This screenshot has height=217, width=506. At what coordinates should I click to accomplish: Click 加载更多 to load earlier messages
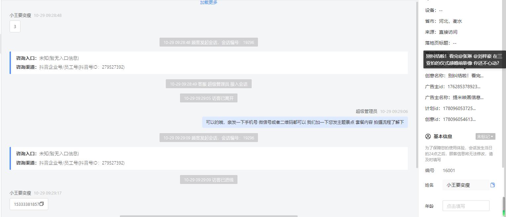(x=209, y=2)
